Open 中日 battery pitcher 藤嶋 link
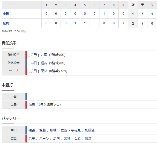 pyautogui.click(x=53, y=130)
